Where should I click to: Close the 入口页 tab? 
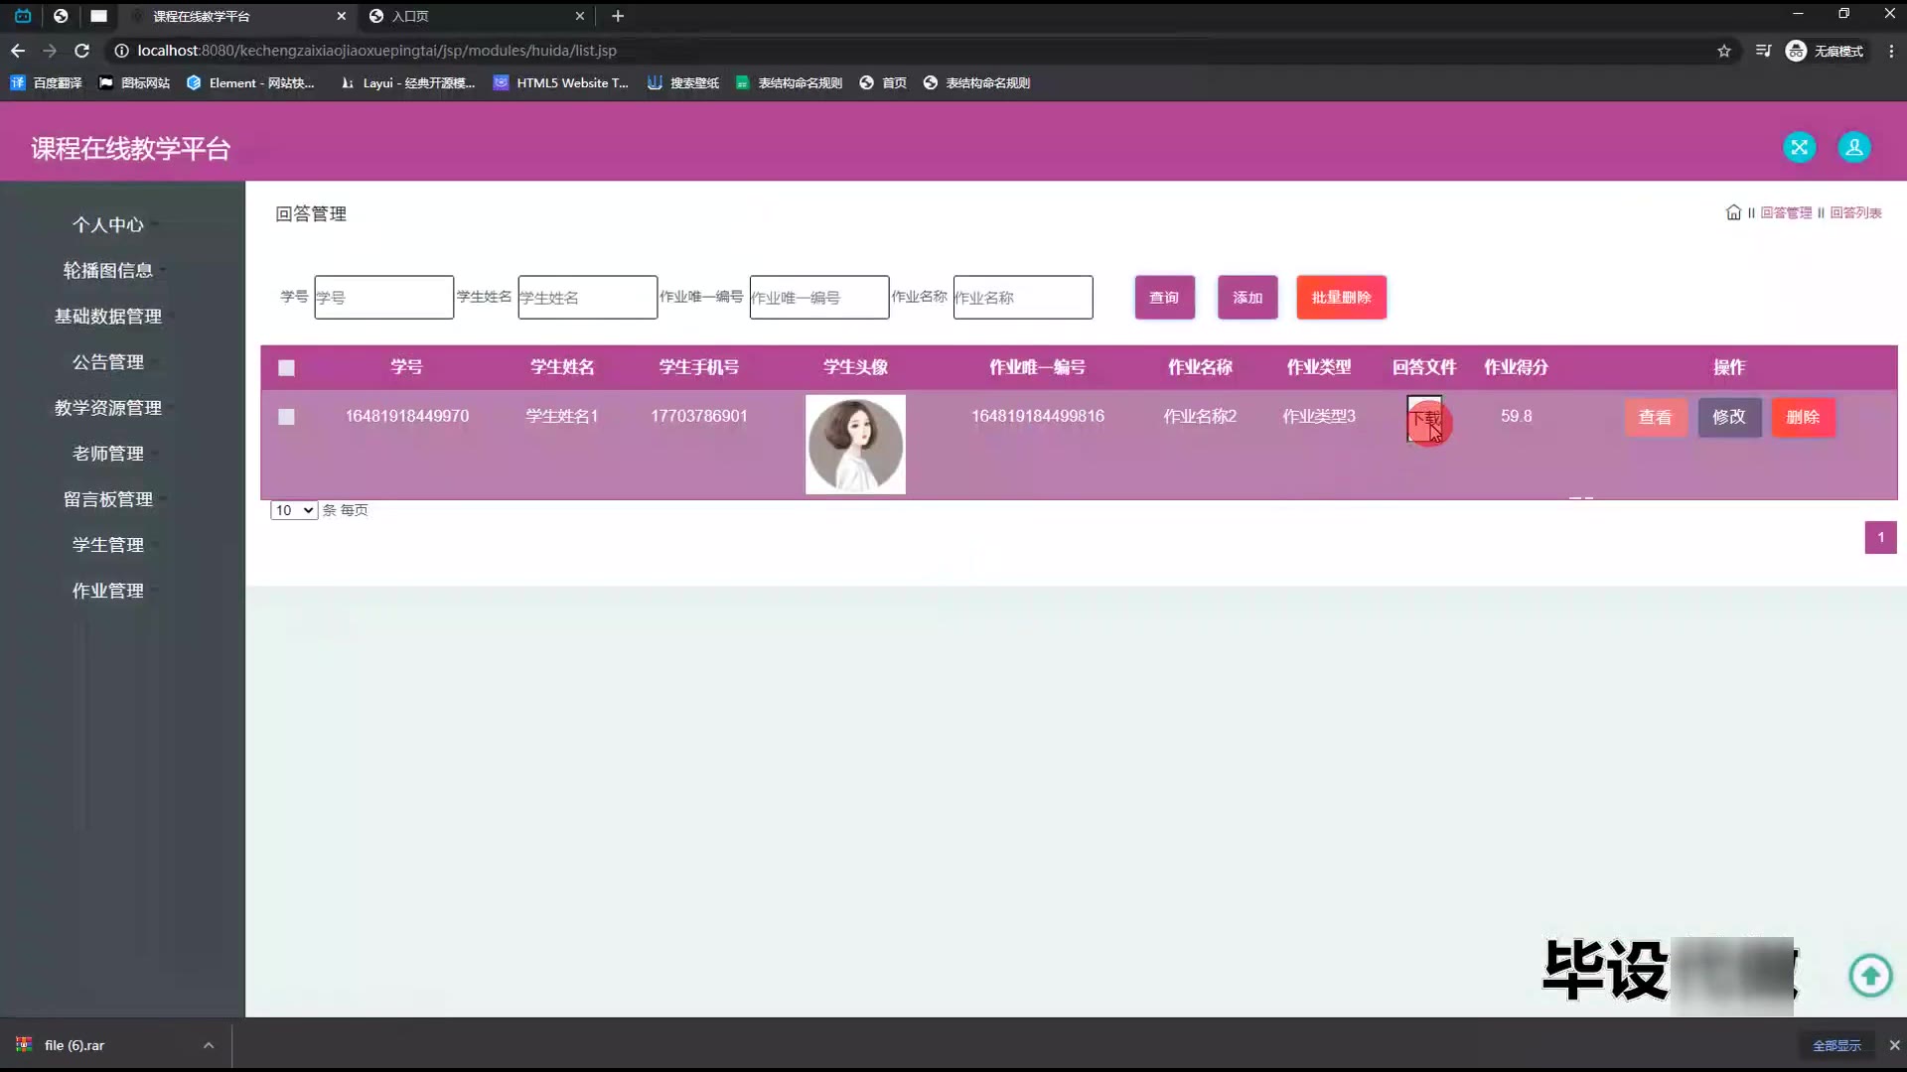coord(580,16)
